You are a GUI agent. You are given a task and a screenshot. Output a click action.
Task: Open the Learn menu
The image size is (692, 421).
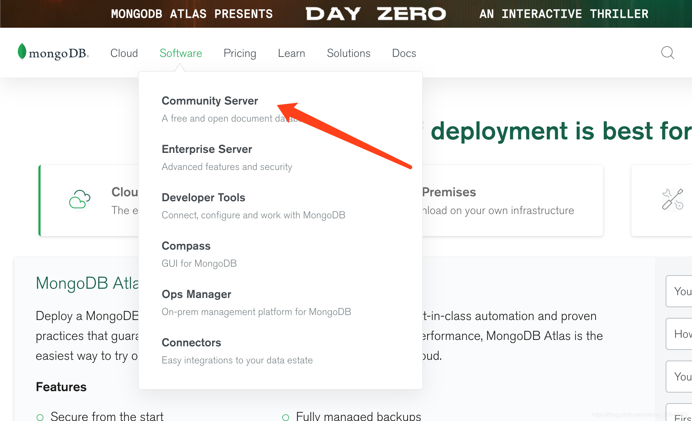[291, 53]
